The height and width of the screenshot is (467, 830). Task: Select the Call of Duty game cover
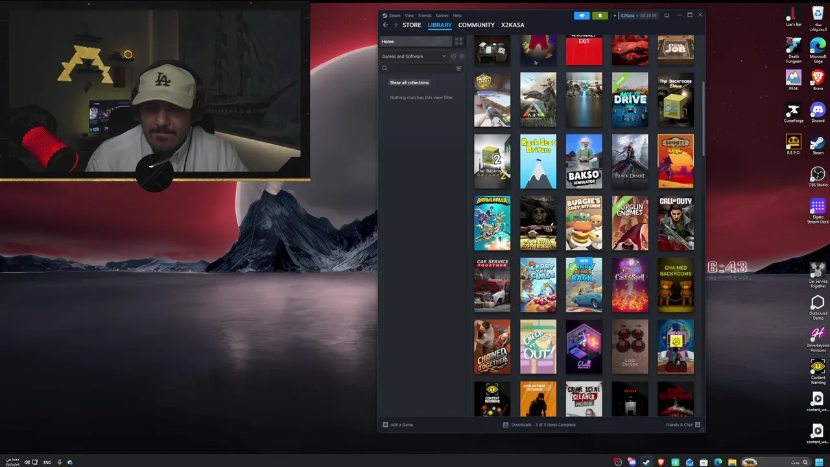tap(676, 223)
